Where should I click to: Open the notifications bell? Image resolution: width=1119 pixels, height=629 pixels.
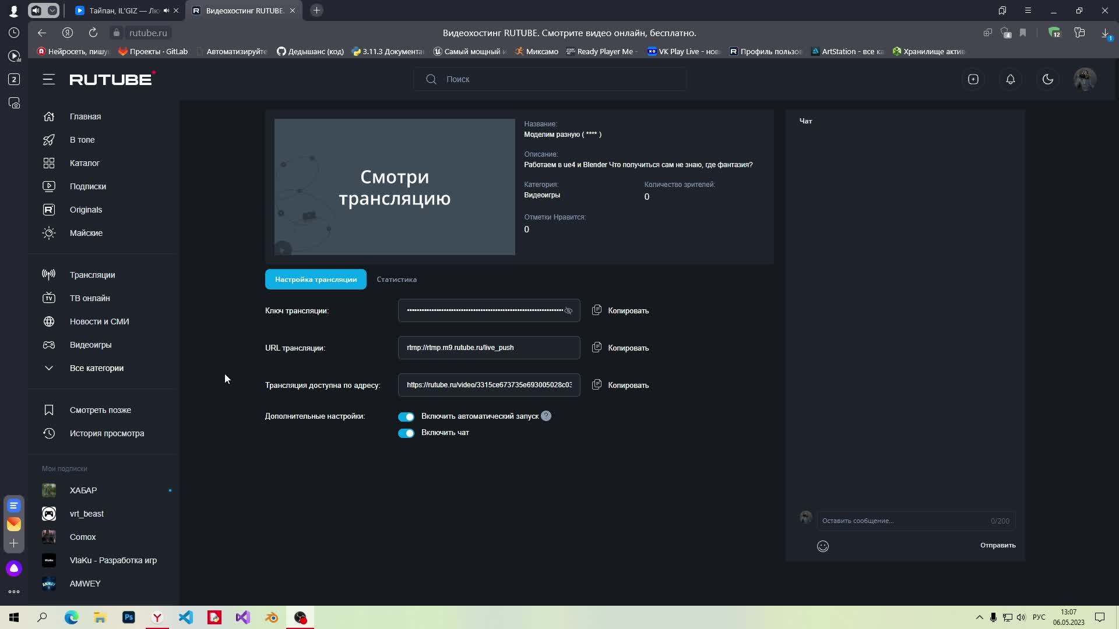pos(1010,79)
